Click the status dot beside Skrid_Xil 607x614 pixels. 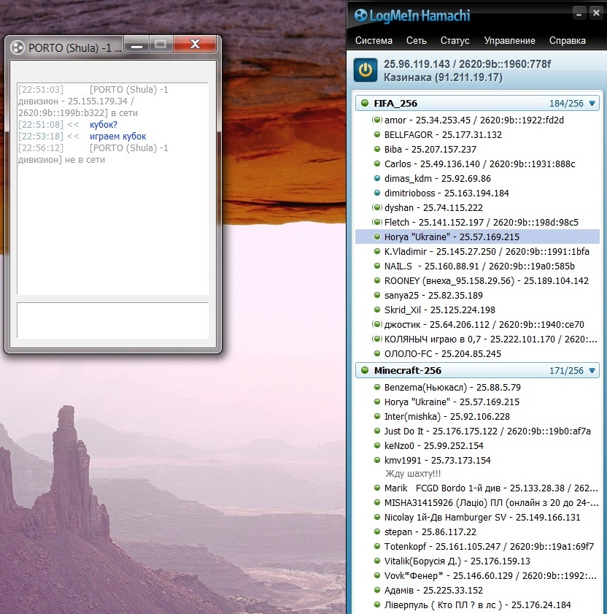pos(377,310)
